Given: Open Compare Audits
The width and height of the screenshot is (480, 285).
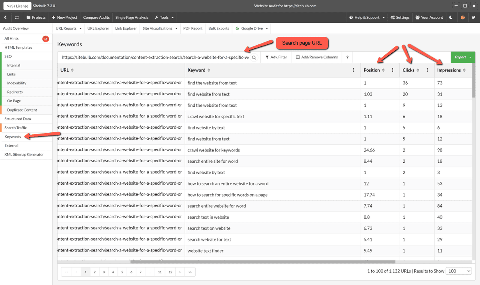Looking at the screenshot, I should [96, 18].
